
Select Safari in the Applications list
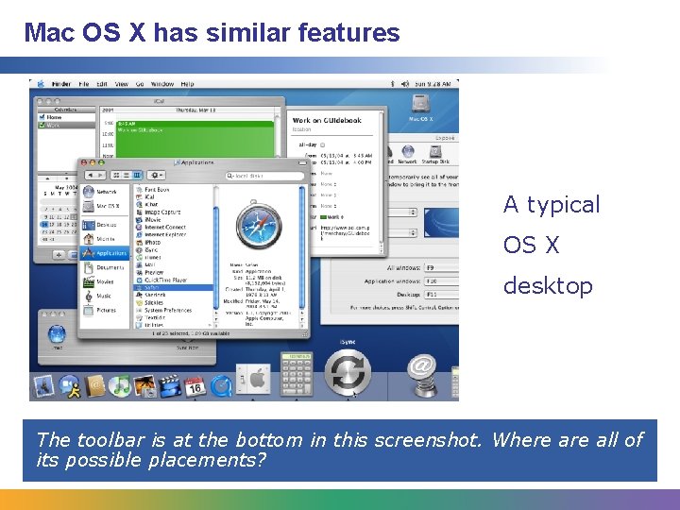[x=173, y=287]
